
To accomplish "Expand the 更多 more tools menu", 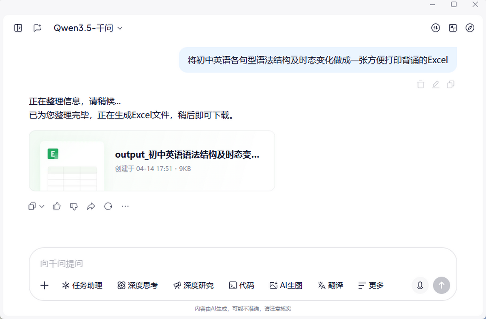I will point(371,285).
